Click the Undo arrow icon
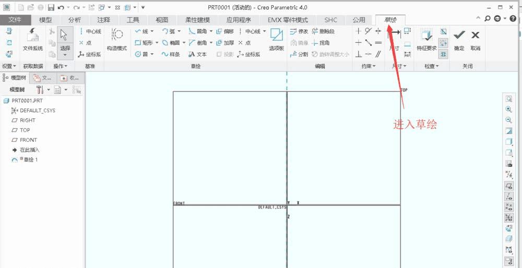Viewport: 522px width, 268px height. pyautogui.click(x=61, y=7)
